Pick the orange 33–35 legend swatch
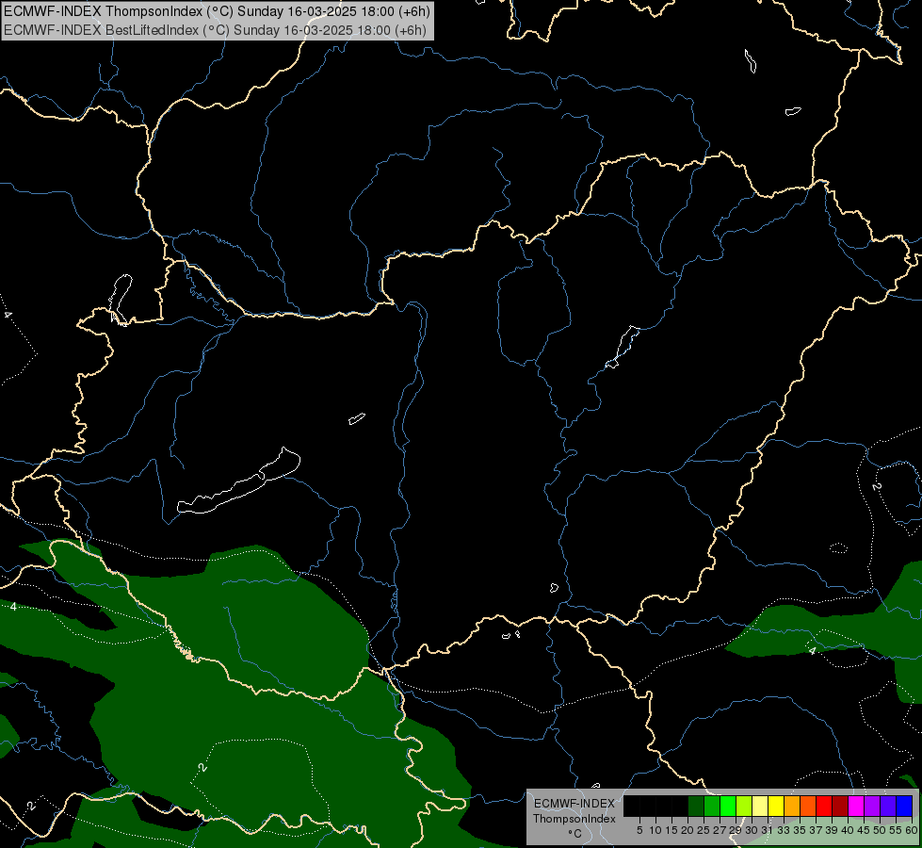The height and width of the screenshot is (848, 922). (x=792, y=806)
